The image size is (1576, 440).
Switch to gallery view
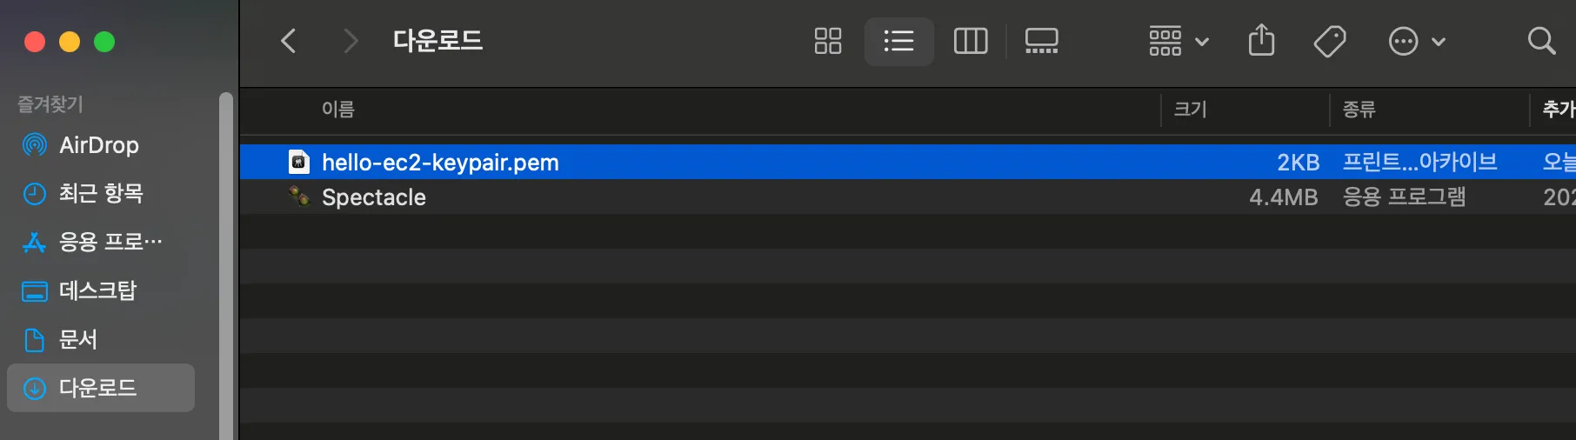point(1041,41)
